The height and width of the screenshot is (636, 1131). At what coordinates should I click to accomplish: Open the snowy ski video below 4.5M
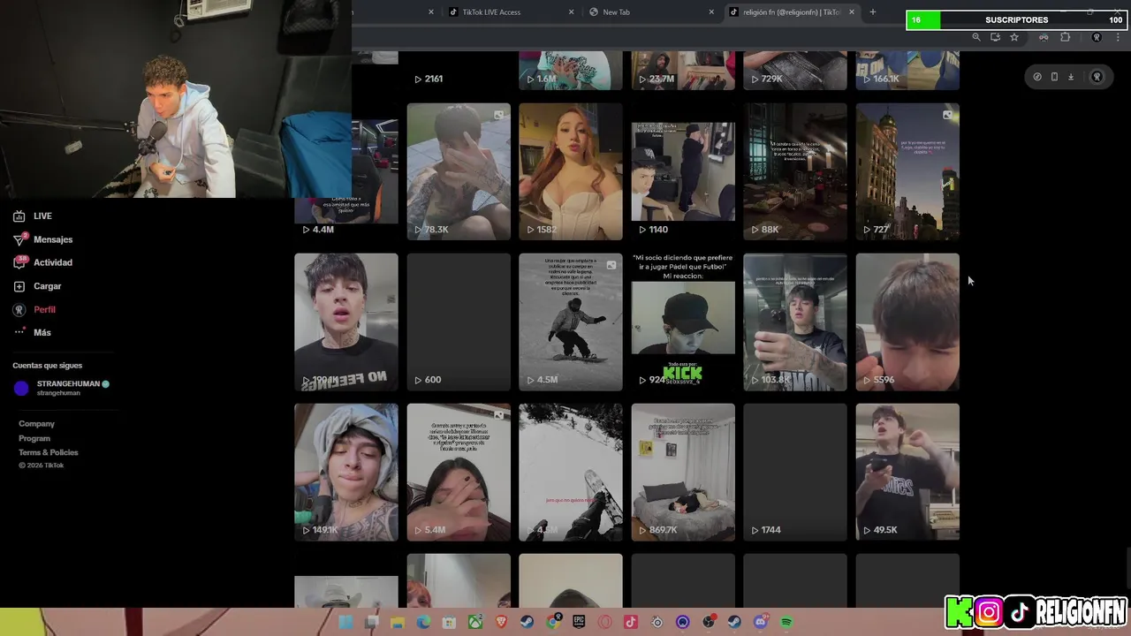(x=571, y=472)
